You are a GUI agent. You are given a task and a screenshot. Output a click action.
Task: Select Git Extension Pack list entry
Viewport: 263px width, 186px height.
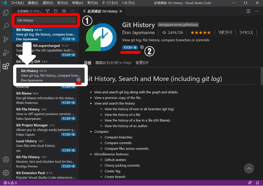[45, 175]
